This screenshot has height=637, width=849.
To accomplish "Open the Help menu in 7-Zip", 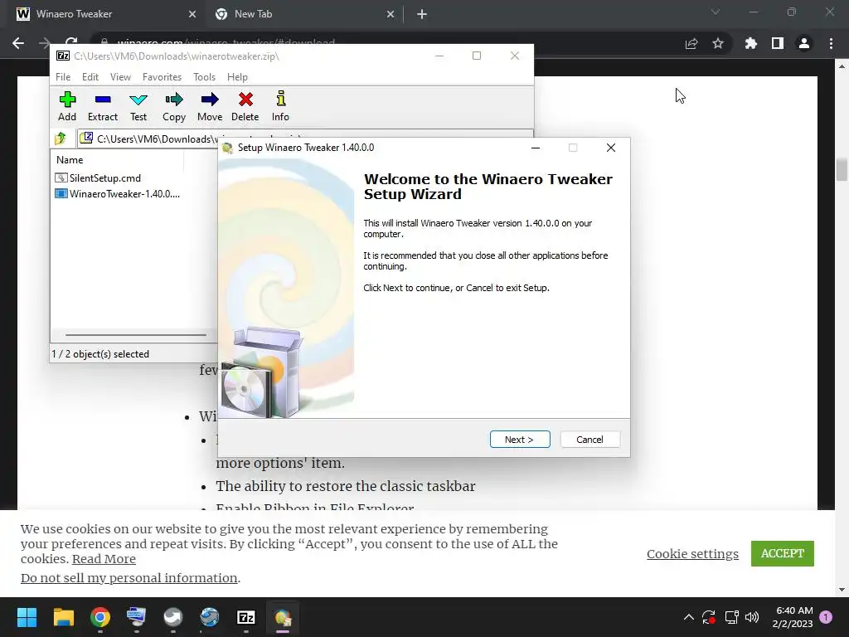I will (237, 77).
